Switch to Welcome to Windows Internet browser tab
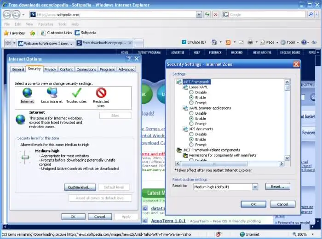 pos(46,43)
